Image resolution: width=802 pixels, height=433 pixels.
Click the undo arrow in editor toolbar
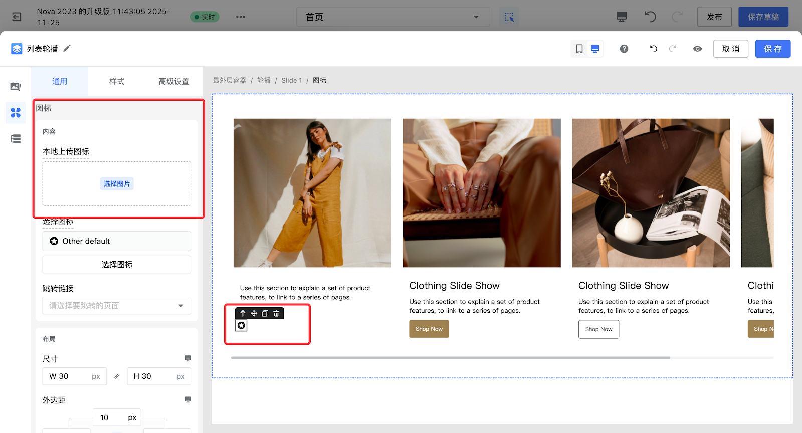click(653, 49)
